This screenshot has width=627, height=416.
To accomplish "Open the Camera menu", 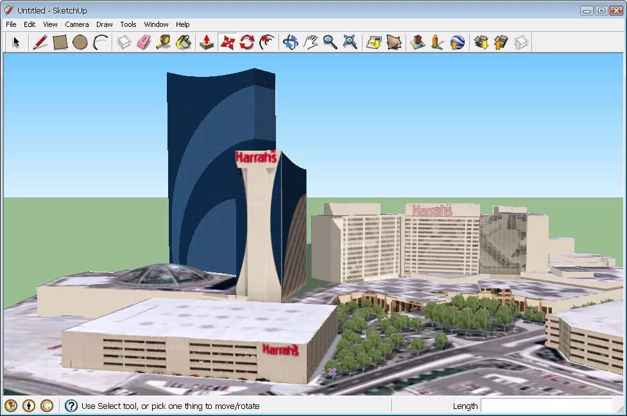I will (77, 24).
